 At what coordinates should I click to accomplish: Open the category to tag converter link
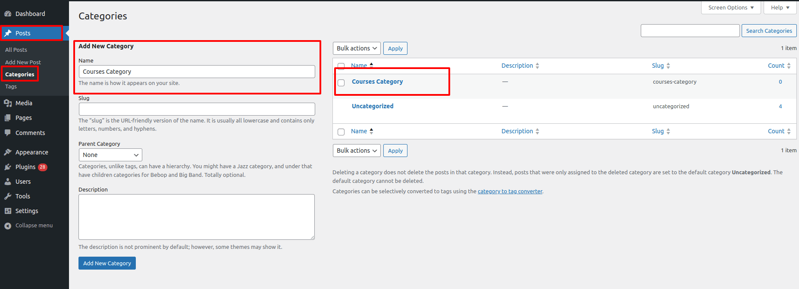tap(510, 192)
